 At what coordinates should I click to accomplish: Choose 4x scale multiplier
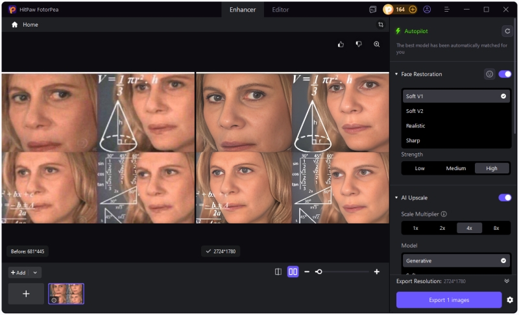pyautogui.click(x=469, y=228)
